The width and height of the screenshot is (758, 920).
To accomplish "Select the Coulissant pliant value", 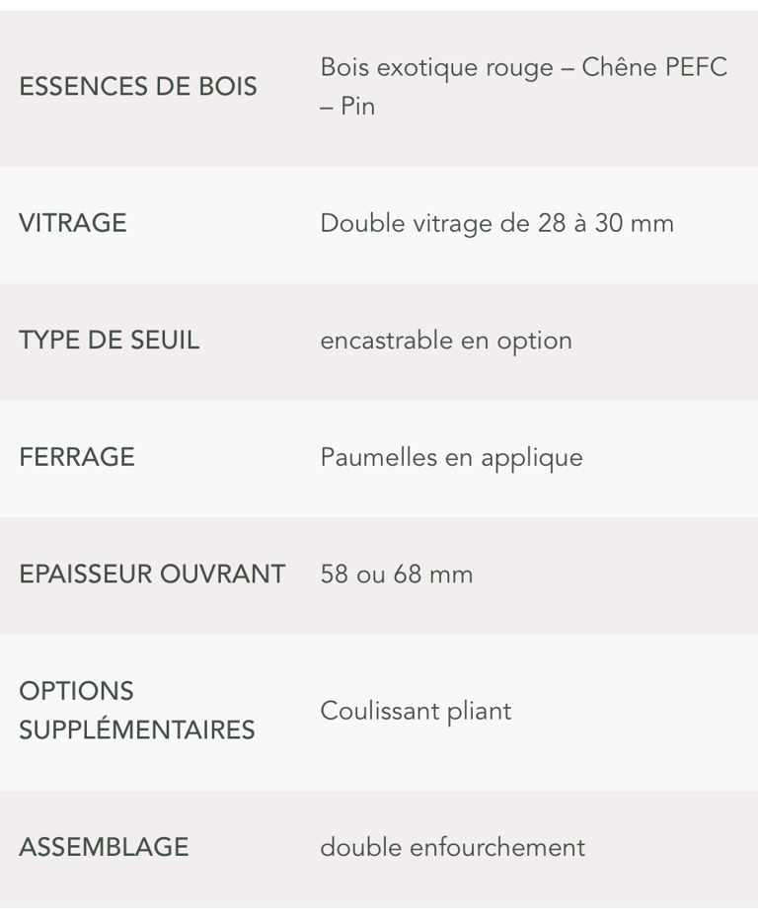I will tap(416, 711).
